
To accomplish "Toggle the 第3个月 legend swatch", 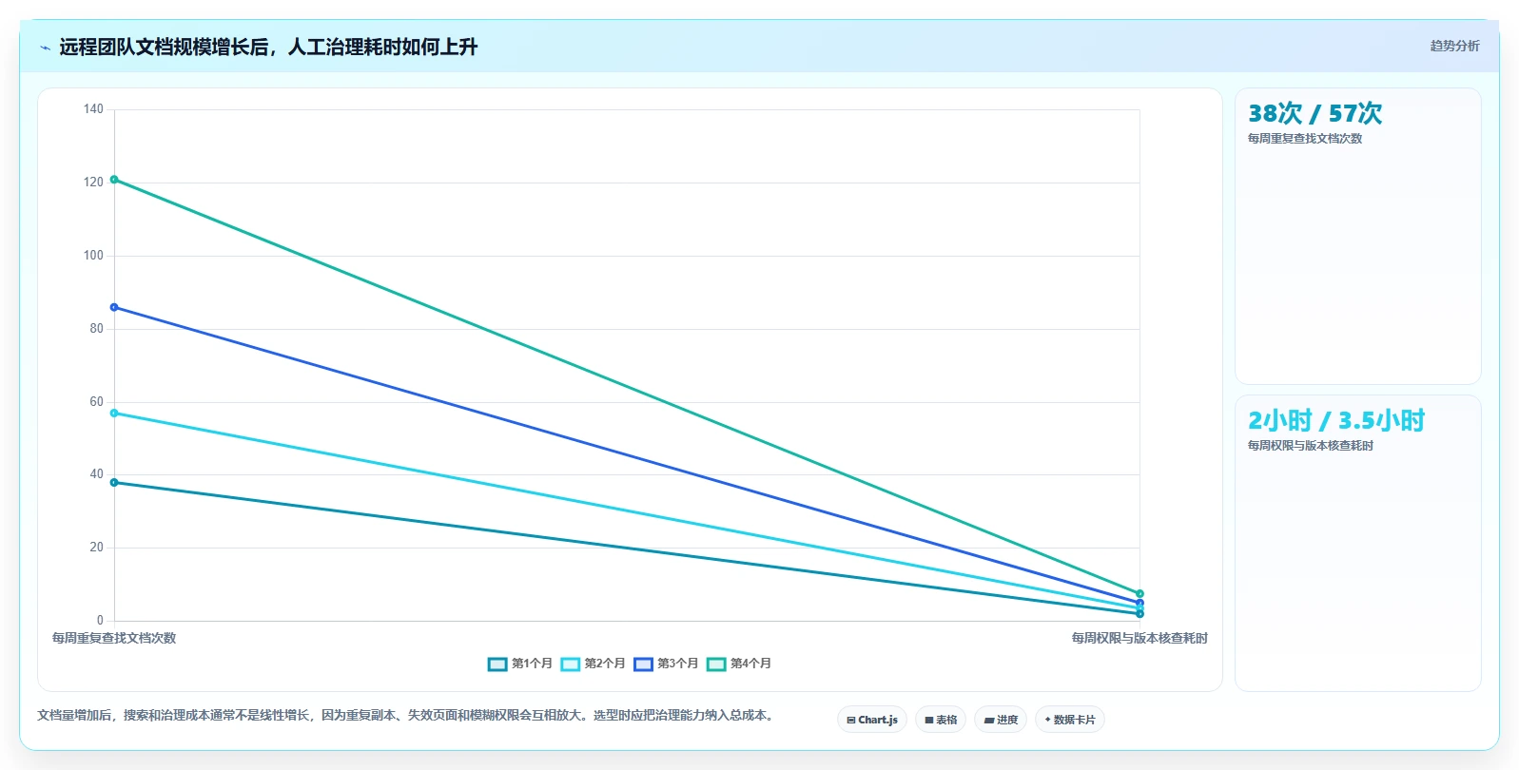I will (643, 664).
